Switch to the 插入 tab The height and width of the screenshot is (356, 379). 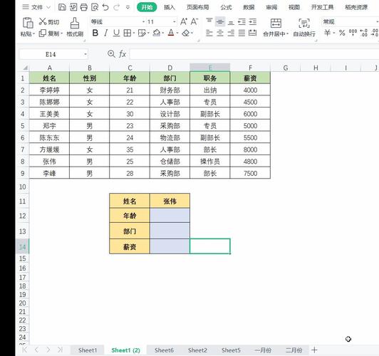pos(170,7)
